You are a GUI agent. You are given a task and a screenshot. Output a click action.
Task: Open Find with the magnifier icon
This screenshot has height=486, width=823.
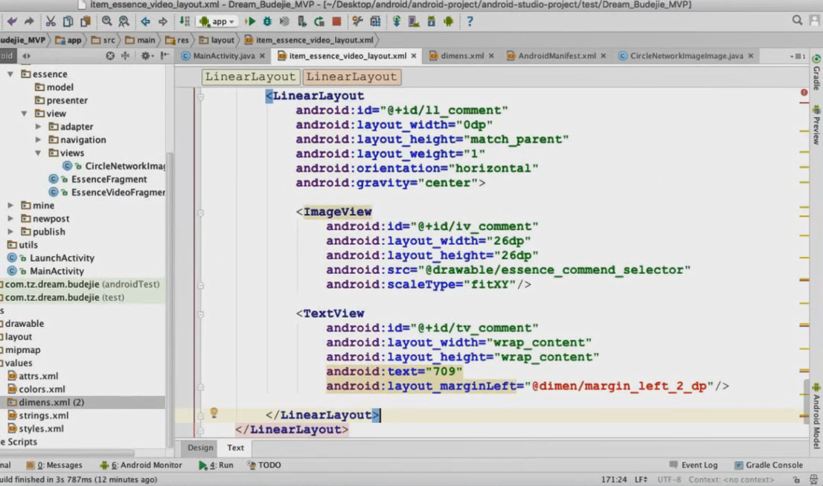tap(107, 22)
